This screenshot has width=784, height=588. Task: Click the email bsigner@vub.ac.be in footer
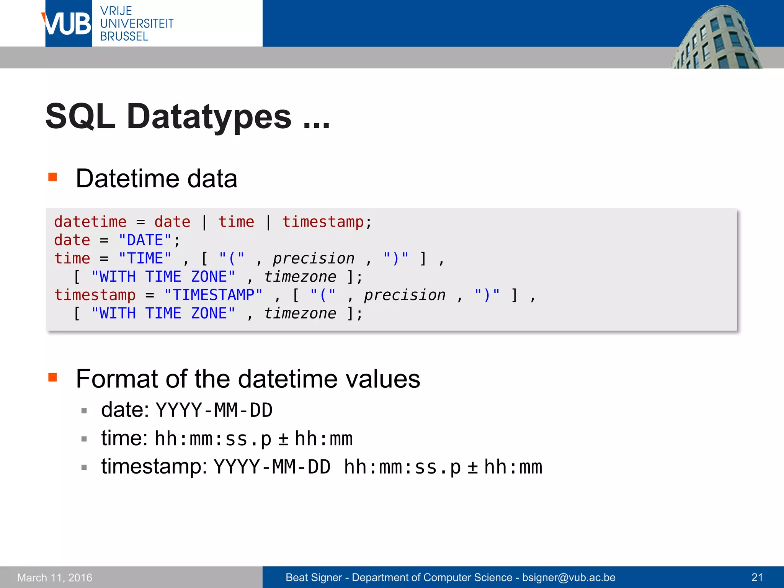coord(569,577)
